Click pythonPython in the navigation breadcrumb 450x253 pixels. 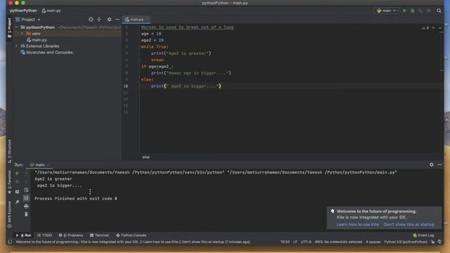coord(23,11)
